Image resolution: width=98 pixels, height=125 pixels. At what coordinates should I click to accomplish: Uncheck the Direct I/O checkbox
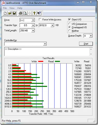coord(69,19)
